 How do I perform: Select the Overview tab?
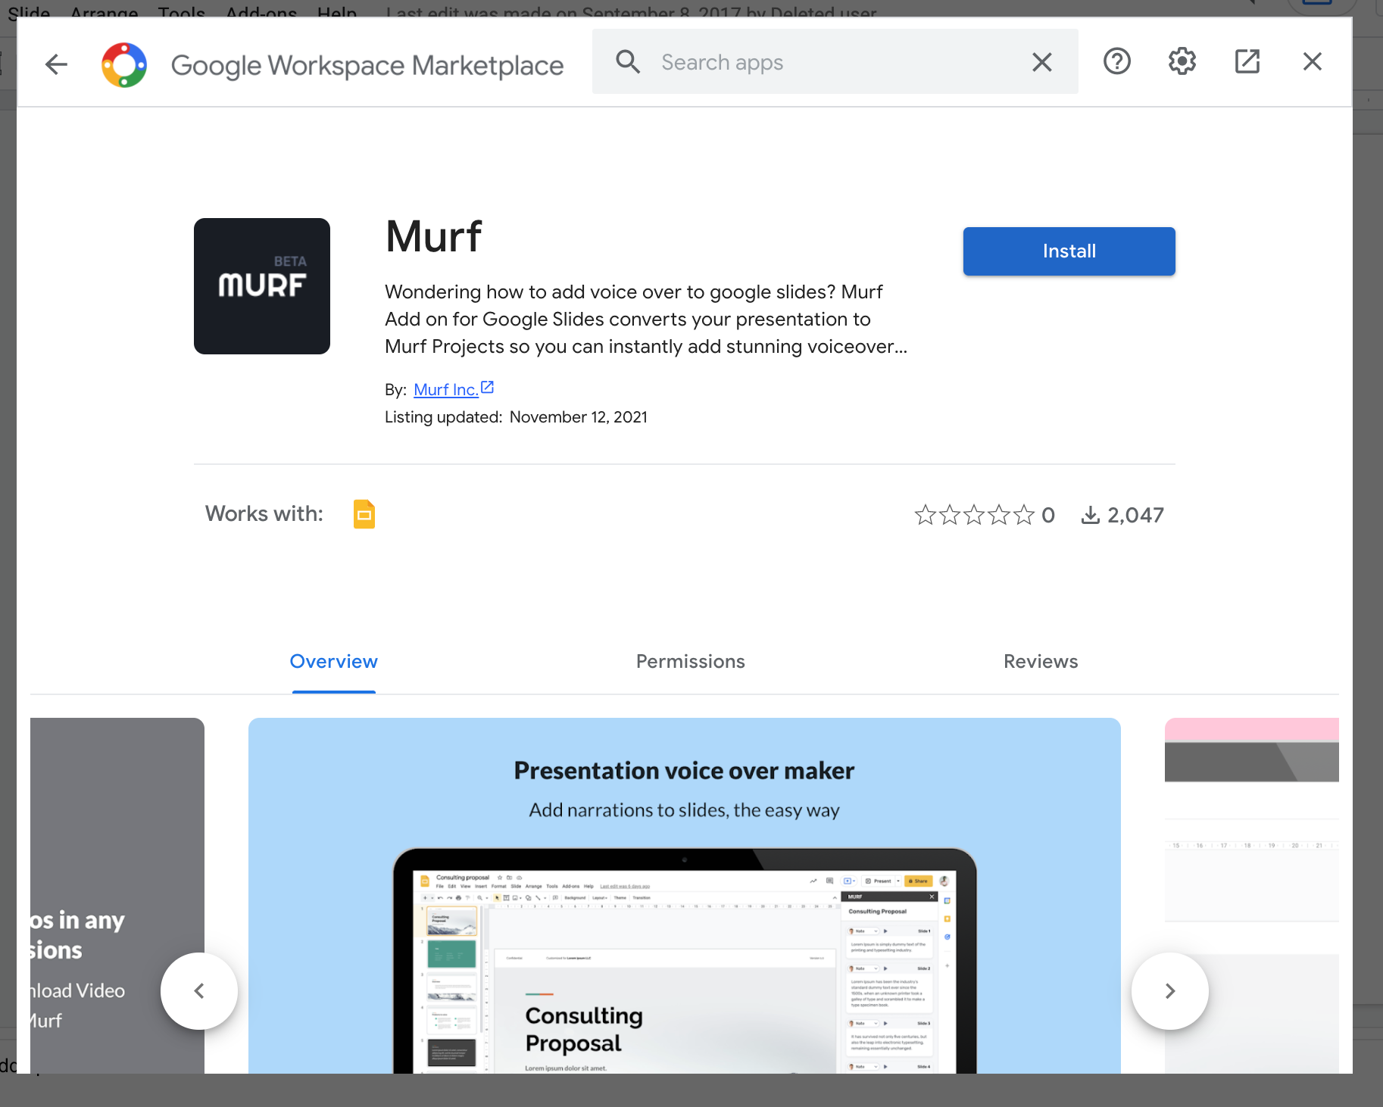pos(334,662)
